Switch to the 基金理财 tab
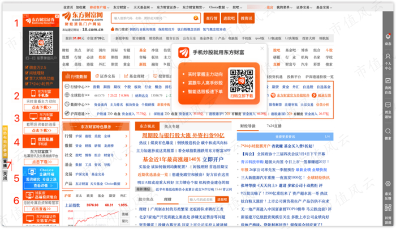 click(x=134, y=76)
